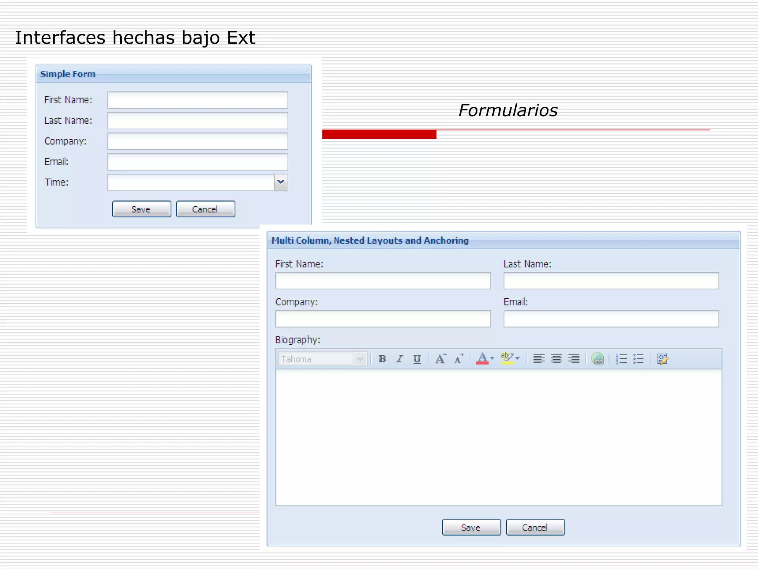758x569 pixels.
Task: Start a bulleted list
Action: [638, 359]
